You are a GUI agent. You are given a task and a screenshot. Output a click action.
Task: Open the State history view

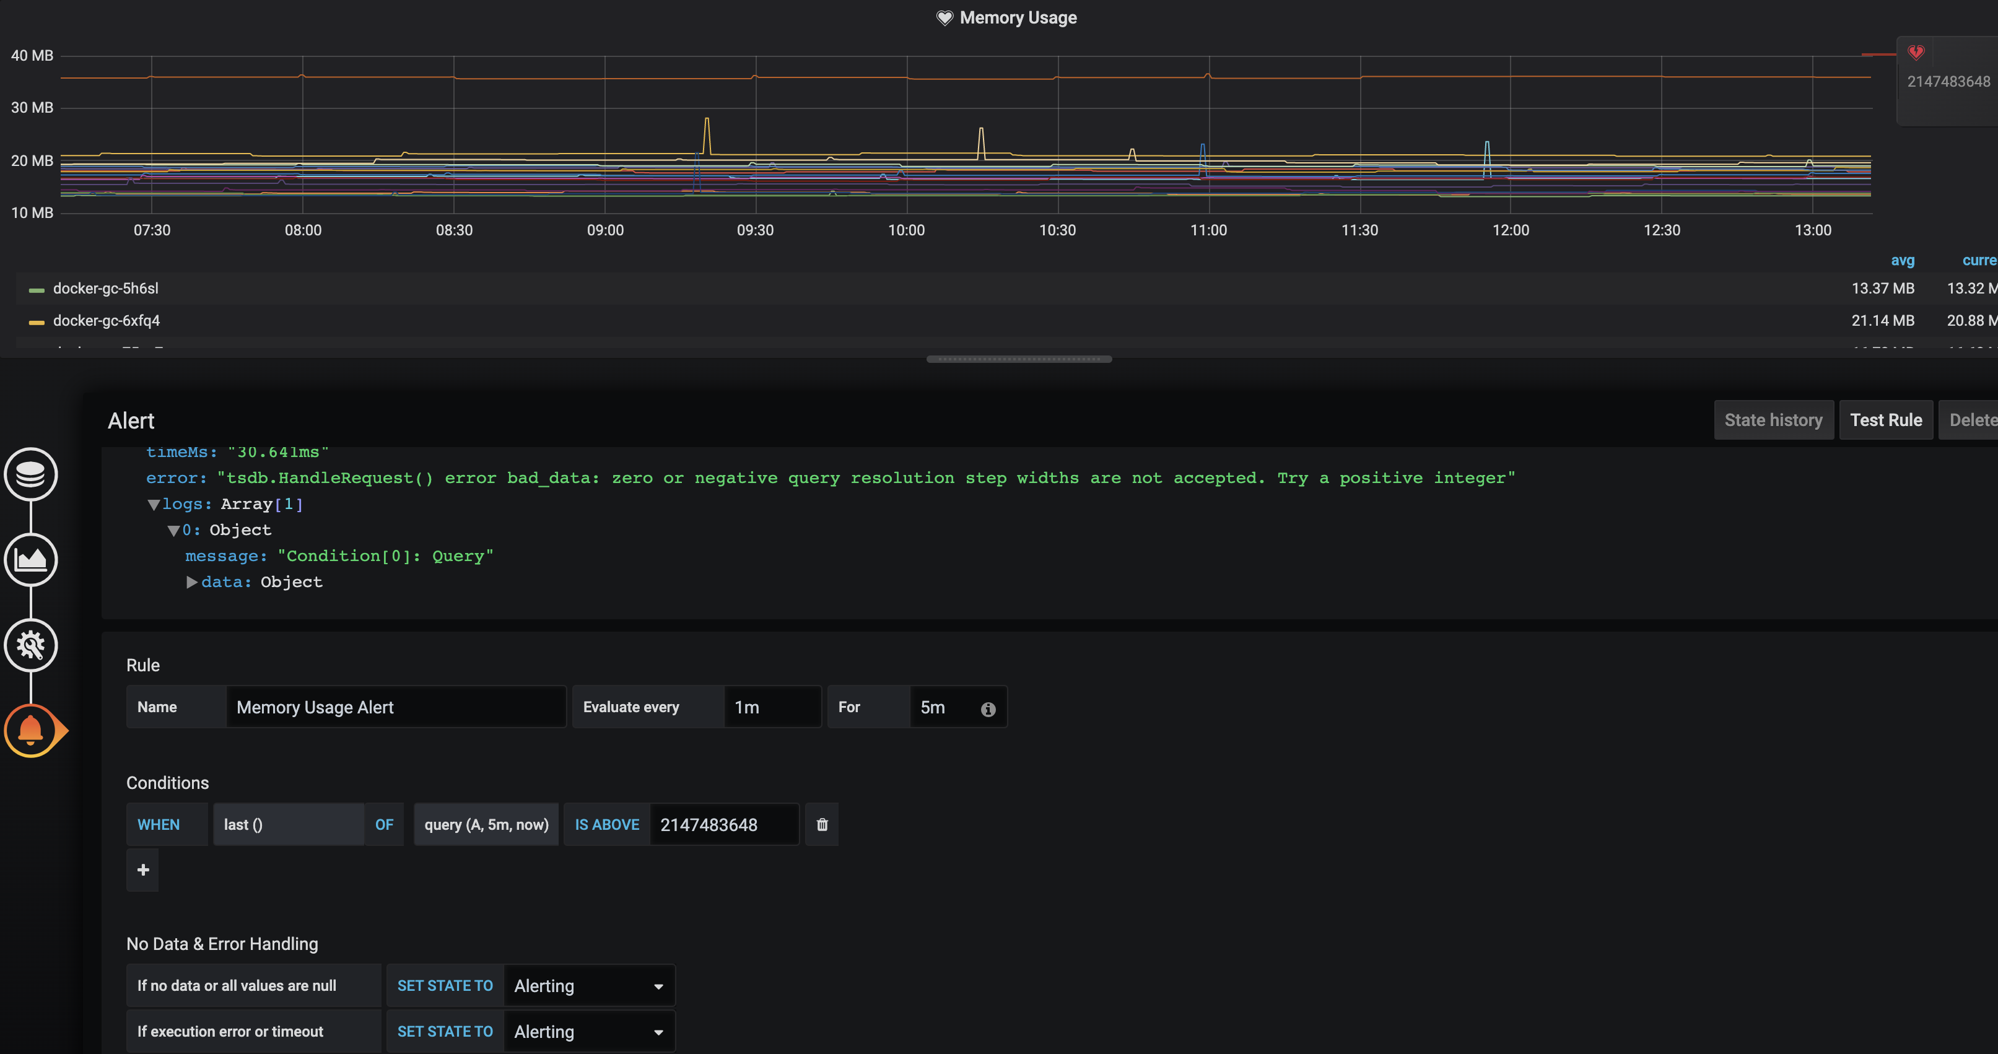point(1774,420)
